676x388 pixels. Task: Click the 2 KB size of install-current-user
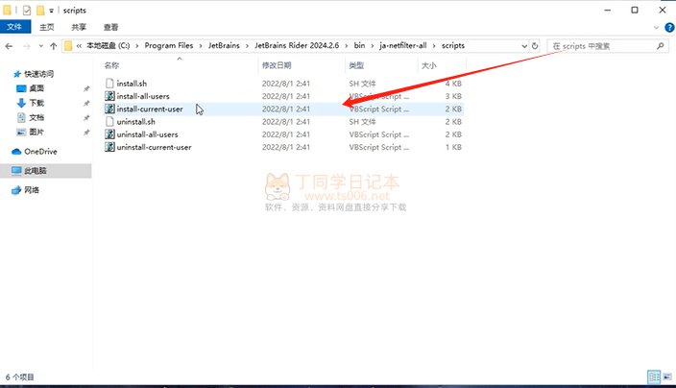(x=453, y=109)
